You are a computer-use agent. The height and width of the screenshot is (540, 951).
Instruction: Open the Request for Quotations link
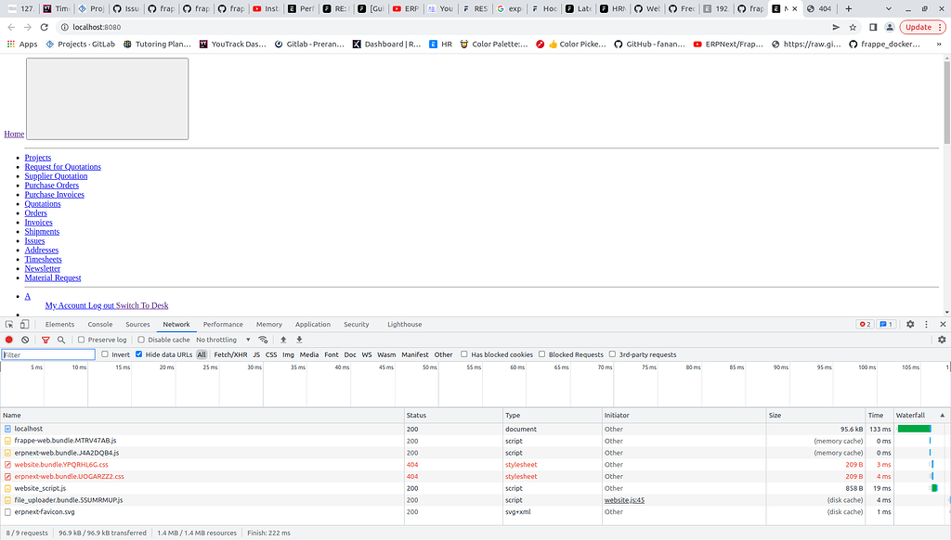(62, 166)
